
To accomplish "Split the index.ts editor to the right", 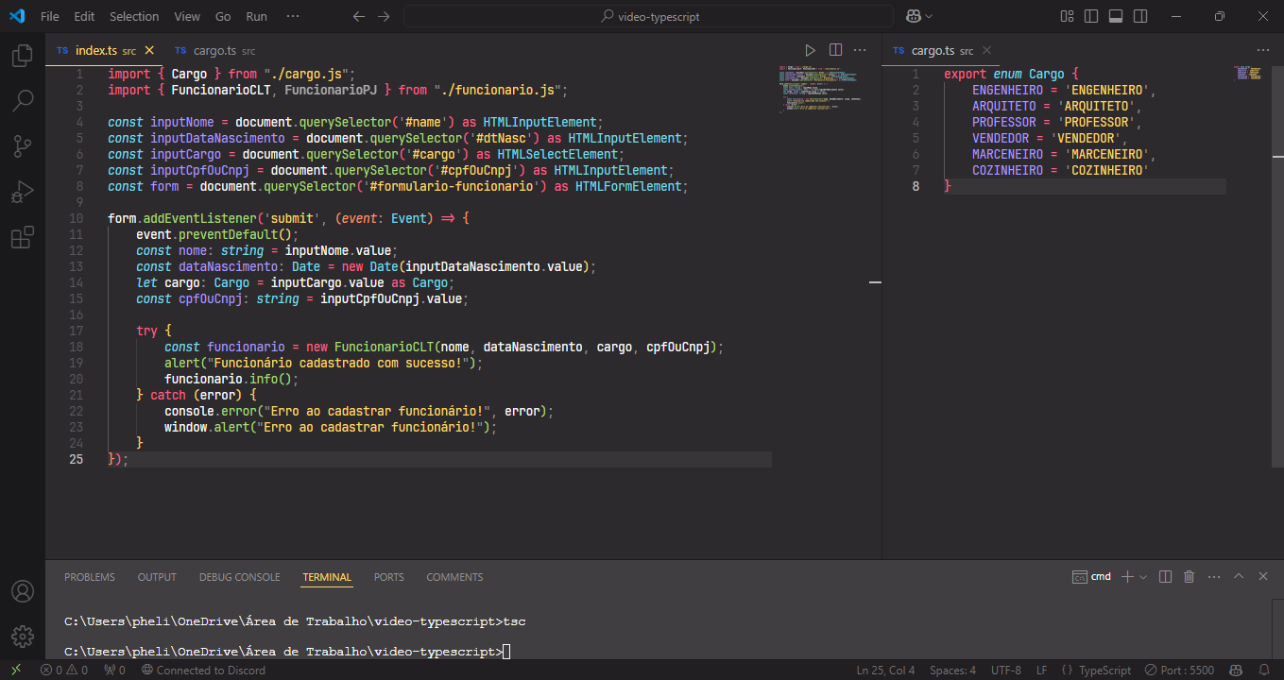I will (835, 50).
